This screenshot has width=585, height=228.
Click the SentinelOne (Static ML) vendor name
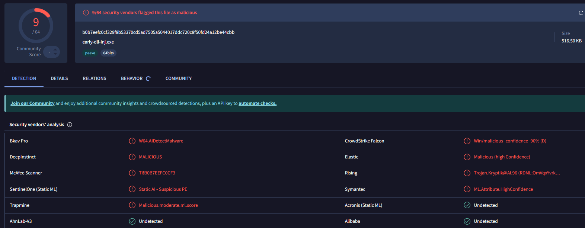coord(33,189)
